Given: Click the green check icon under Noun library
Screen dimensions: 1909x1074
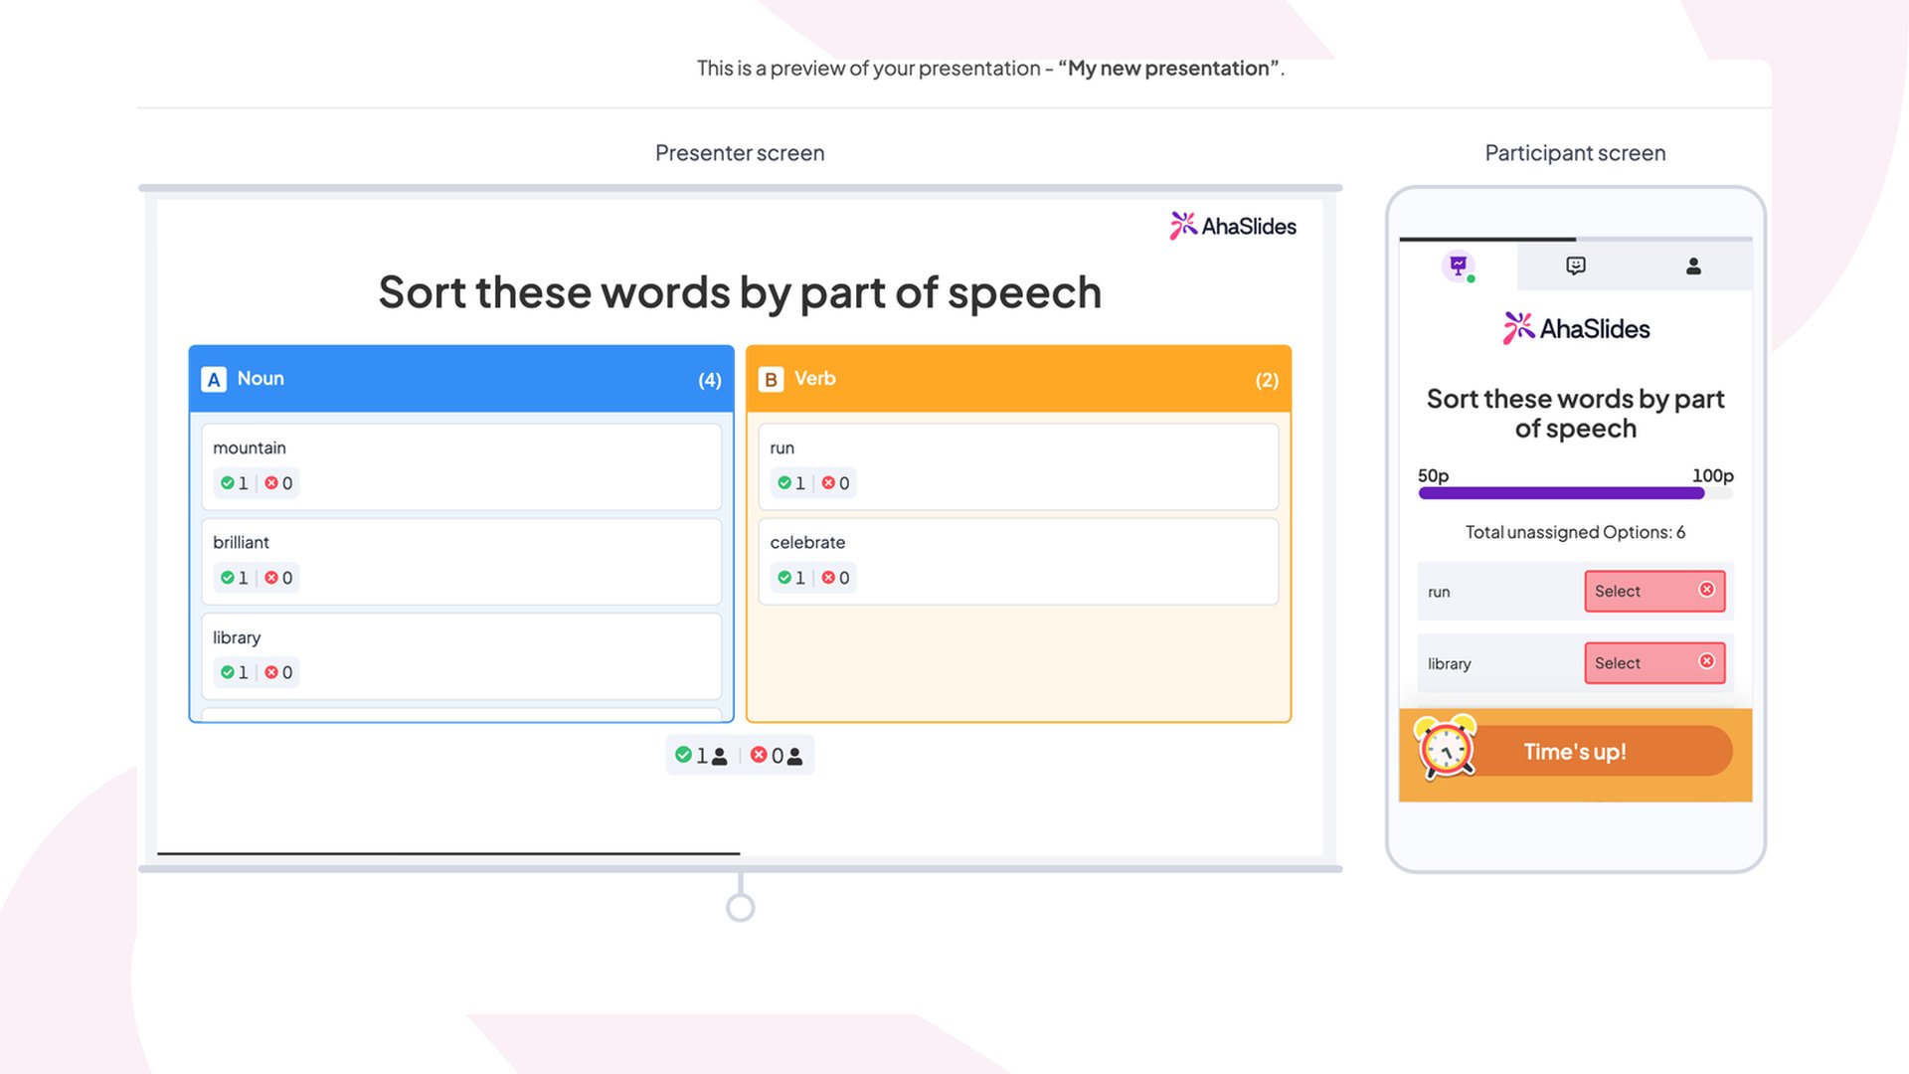Looking at the screenshot, I should [x=228, y=672].
